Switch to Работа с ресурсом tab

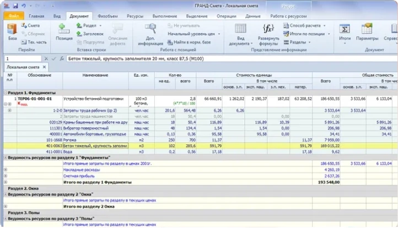pos(288,16)
